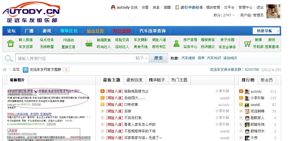Click the home breadcrumb icon

click(x=5, y=70)
